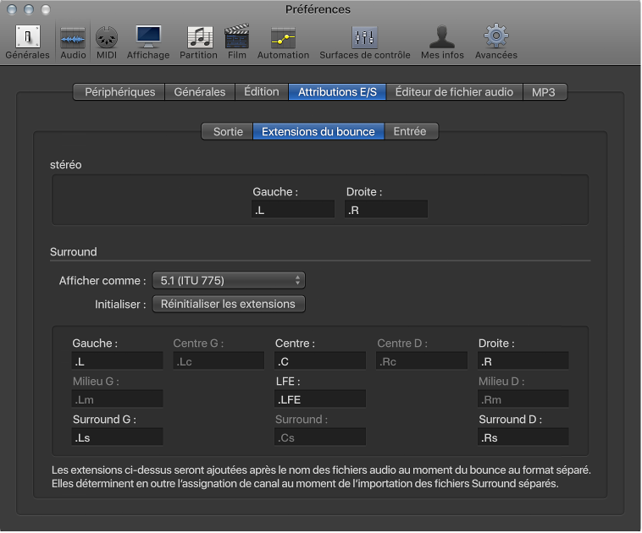Switch to Éditeur de fichier audio tab
The image size is (642, 533).
coord(454,92)
